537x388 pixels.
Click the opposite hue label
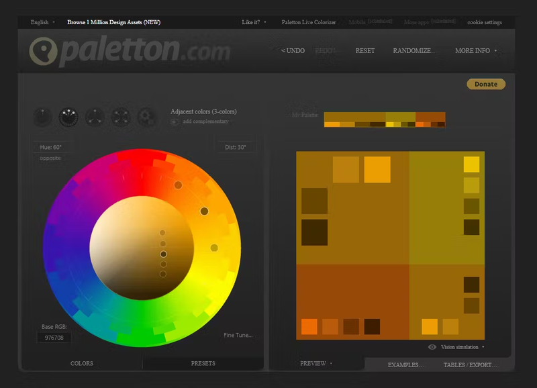50,158
